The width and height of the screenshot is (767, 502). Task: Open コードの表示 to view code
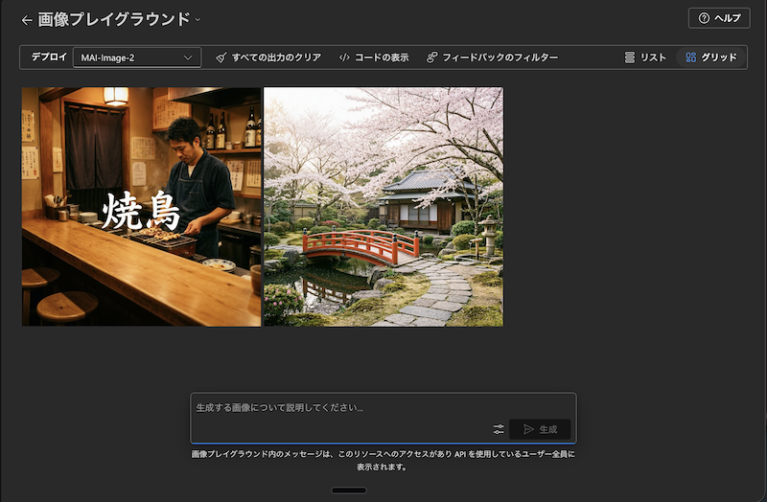click(x=382, y=57)
